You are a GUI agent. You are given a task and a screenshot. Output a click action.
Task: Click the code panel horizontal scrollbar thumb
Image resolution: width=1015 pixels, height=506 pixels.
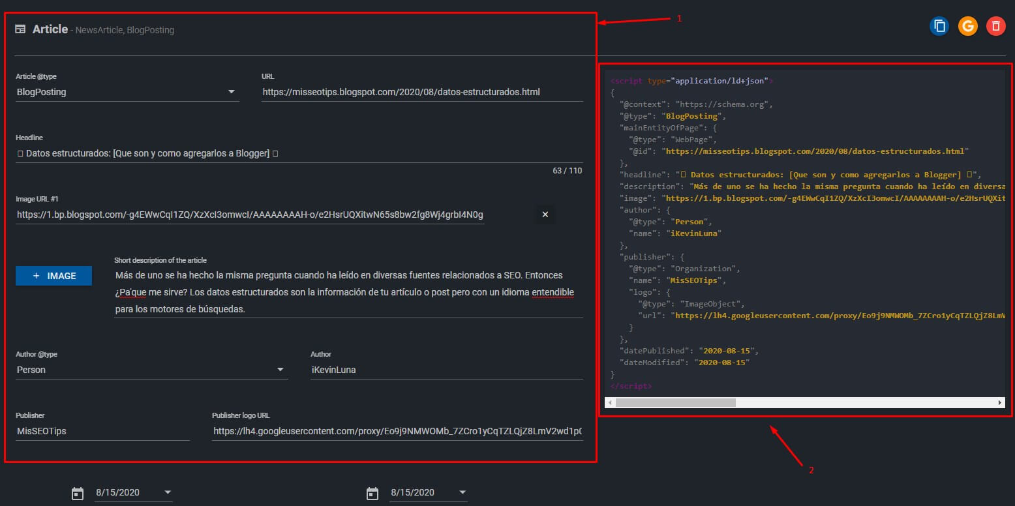(x=675, y=403)
